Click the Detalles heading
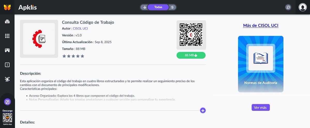 pyautogui.click(x=27, y=122)
